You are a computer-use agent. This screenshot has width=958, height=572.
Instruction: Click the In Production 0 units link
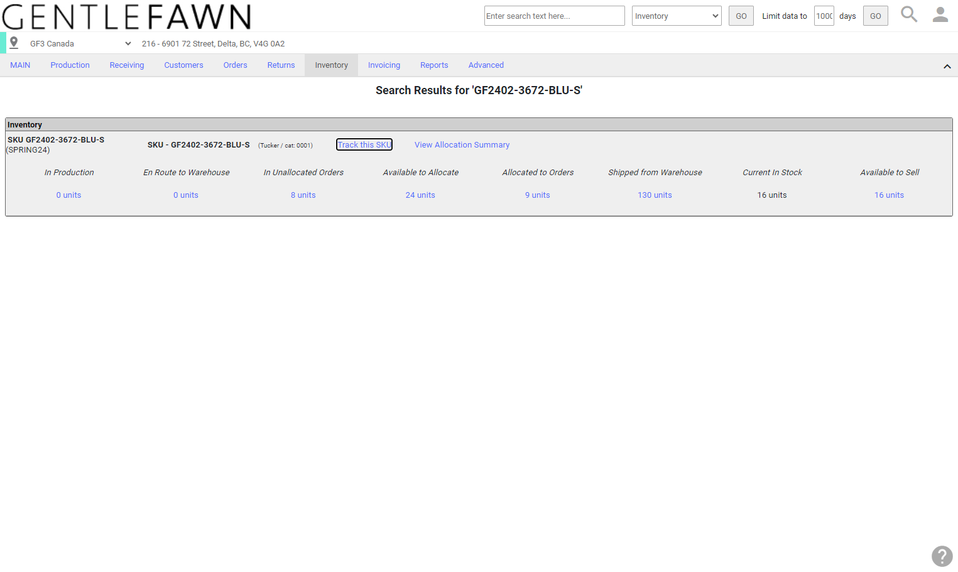coord(68,195)
